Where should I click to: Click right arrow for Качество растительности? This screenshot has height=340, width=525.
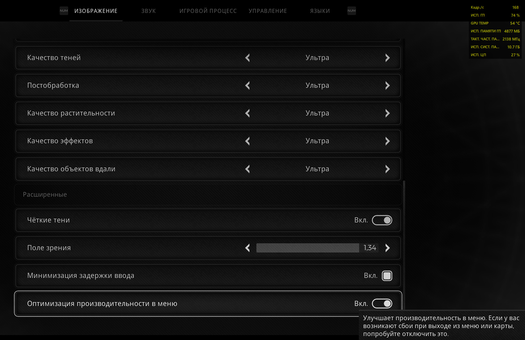coord(387,113)
